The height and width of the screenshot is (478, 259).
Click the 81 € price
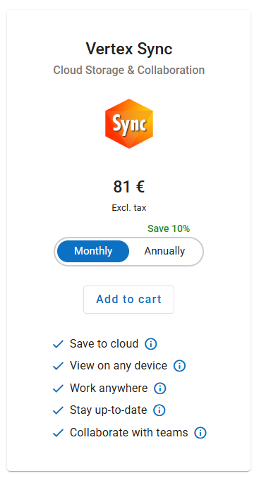point(129,187)
